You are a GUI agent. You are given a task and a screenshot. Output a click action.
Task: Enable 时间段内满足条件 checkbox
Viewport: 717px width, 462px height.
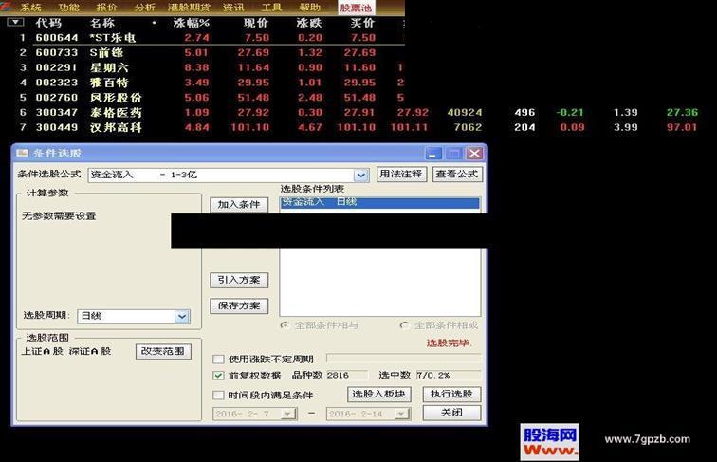click(218, 396)
